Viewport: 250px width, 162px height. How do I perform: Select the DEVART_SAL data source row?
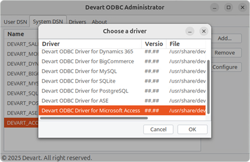tap(21, 44)
